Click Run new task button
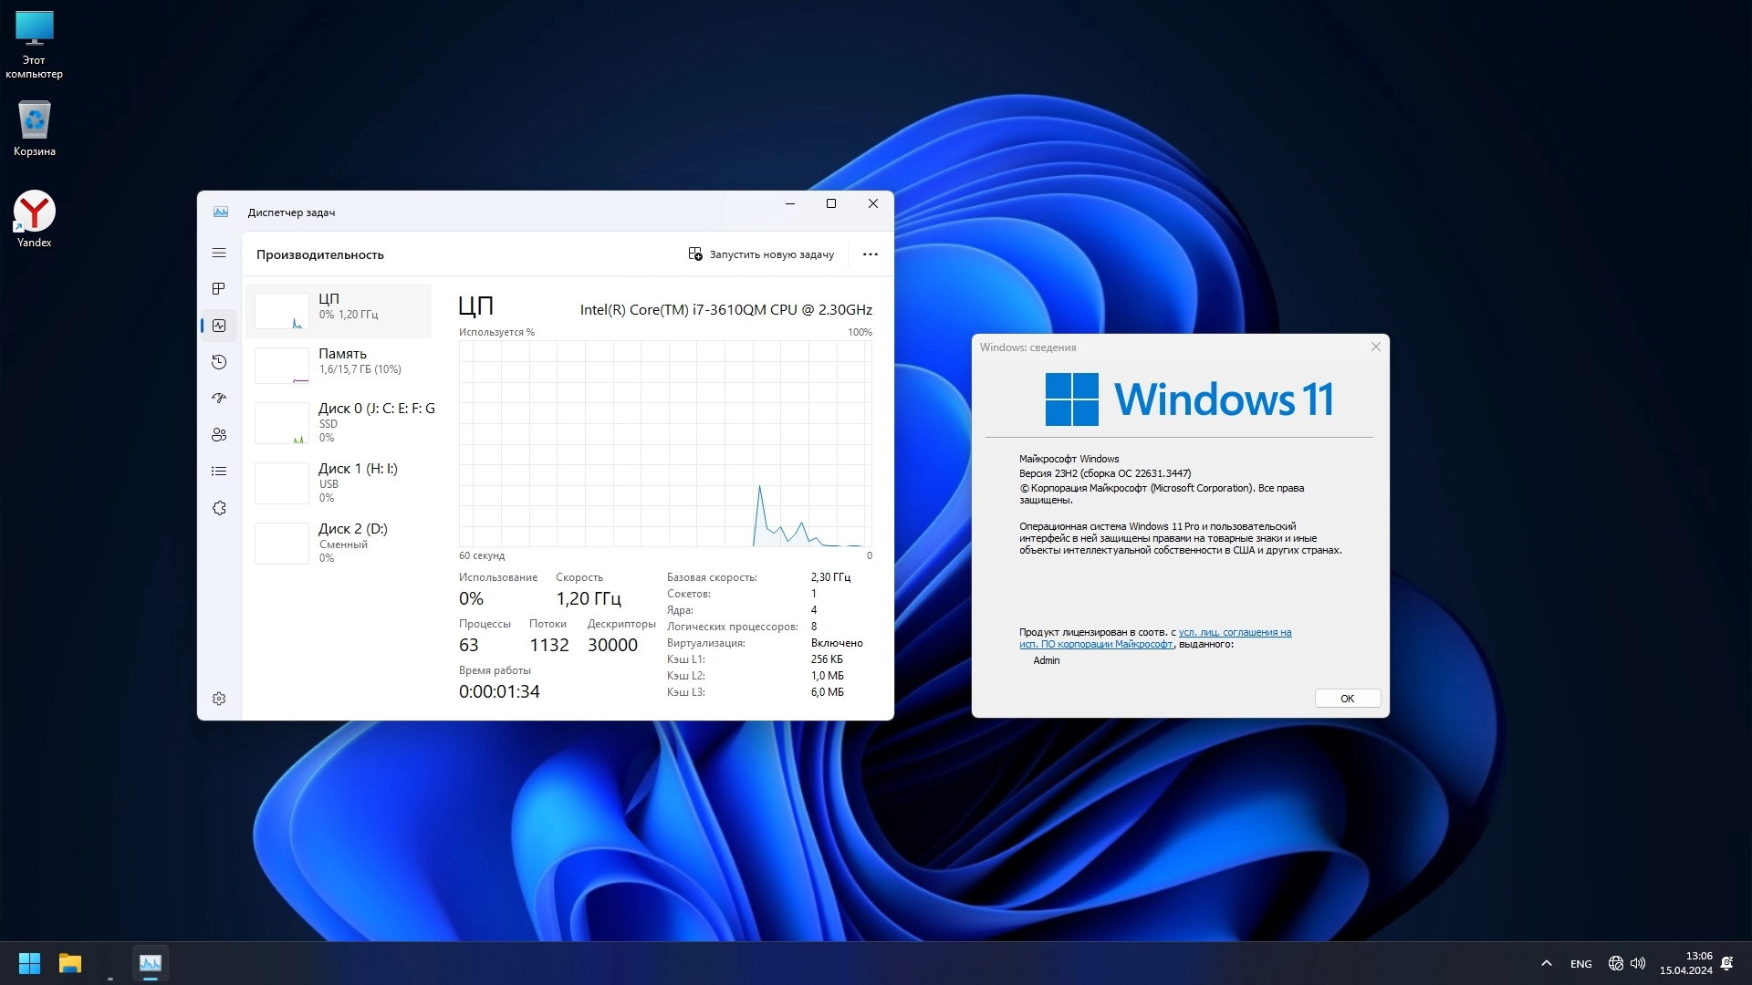The image size is (1752, 985). click(x=761, y=254)
